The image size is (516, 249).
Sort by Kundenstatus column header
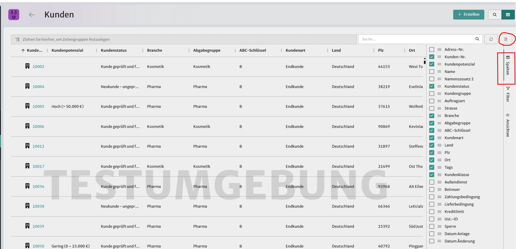[x=114, y=51]
